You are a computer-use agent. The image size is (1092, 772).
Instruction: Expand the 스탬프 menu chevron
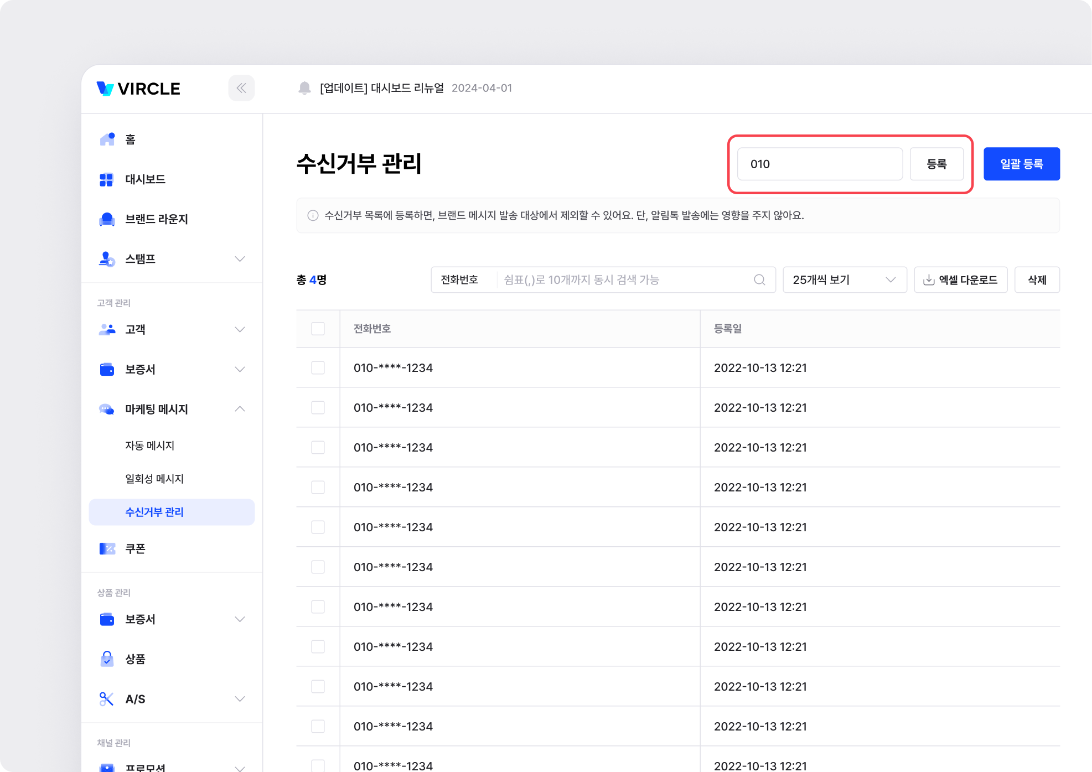(x=240, y=259)
